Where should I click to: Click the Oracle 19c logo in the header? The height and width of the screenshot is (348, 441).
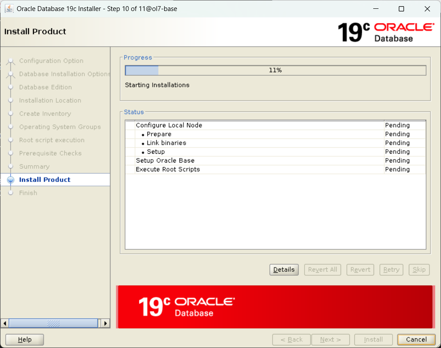pos(386,33)
